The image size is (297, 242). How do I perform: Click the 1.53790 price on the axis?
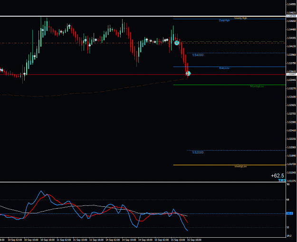(x=291, y=63)
